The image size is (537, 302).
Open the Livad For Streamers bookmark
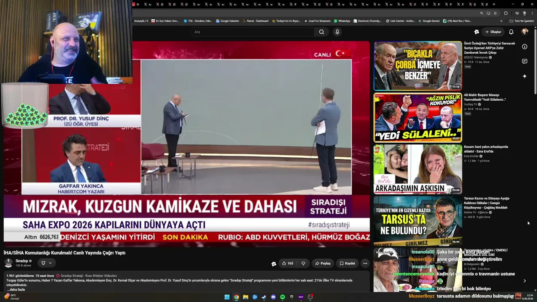317,21
